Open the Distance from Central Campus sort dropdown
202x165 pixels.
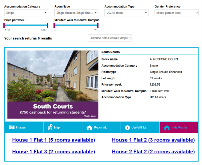(110, 38)
